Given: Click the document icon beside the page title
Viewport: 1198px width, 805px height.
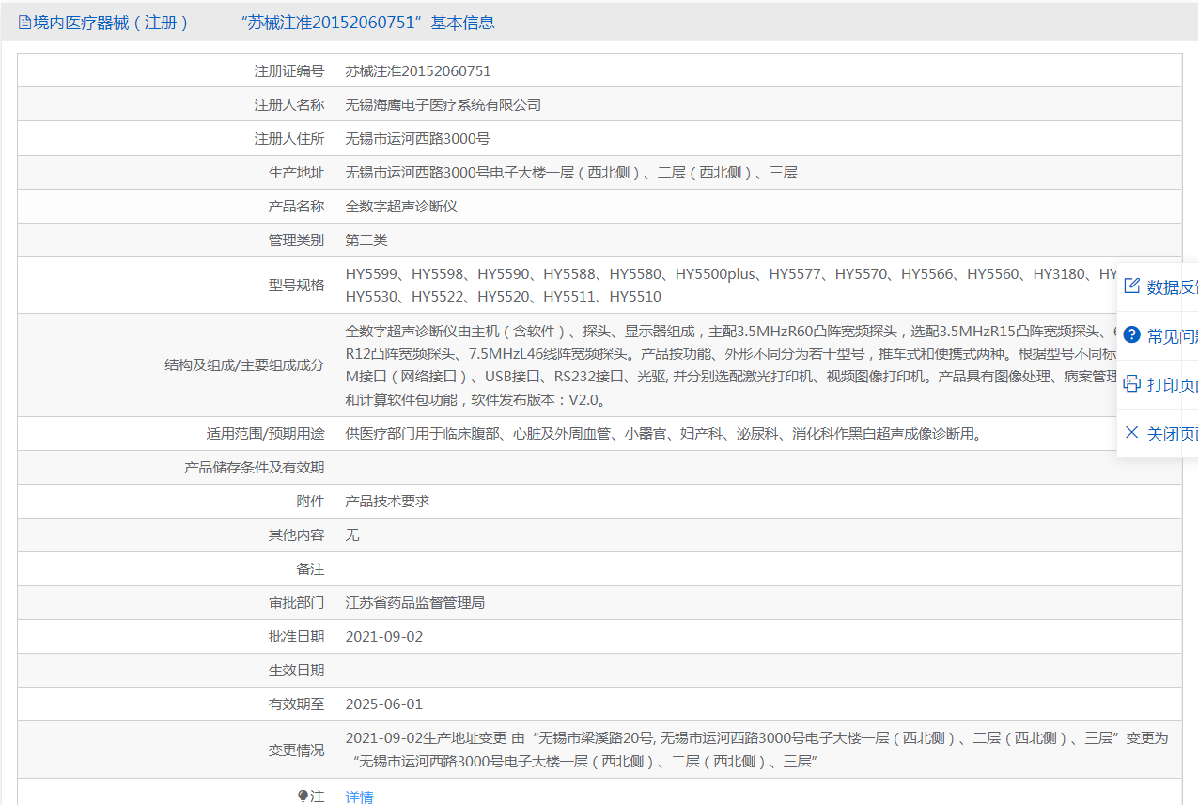Looking at the screenshot, I should coord(25,23).
